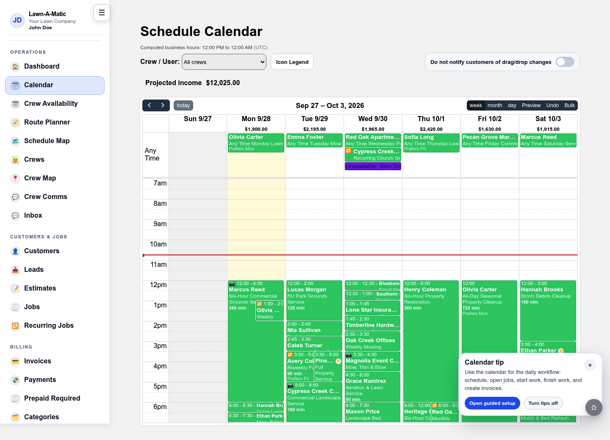Click the Inbox speech bubble icon

[15, 216]
